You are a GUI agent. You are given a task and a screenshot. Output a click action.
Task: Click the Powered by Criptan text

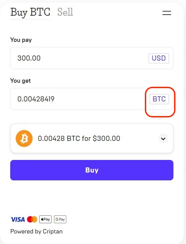pyautogui.click(x=36, y=231)
